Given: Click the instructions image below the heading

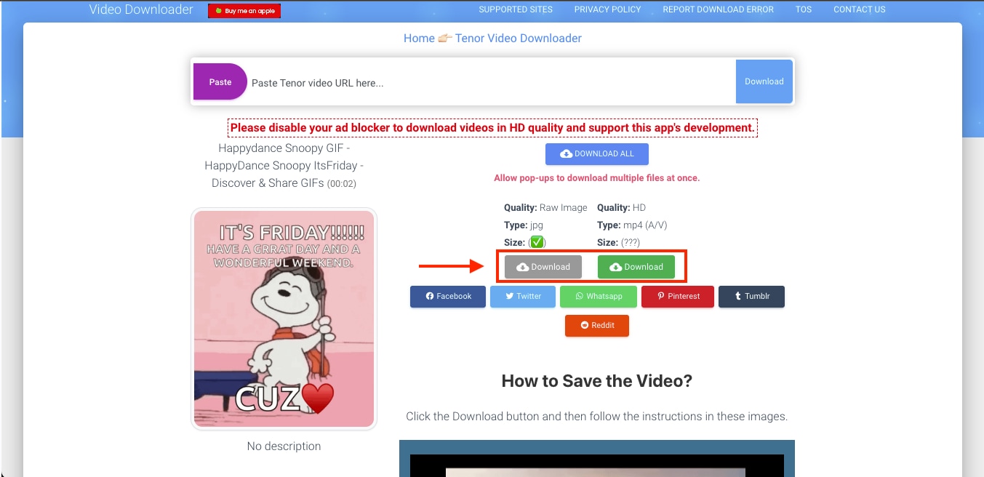Looking at the screenshot, I should pyautogui.click(x=597, y=458).
